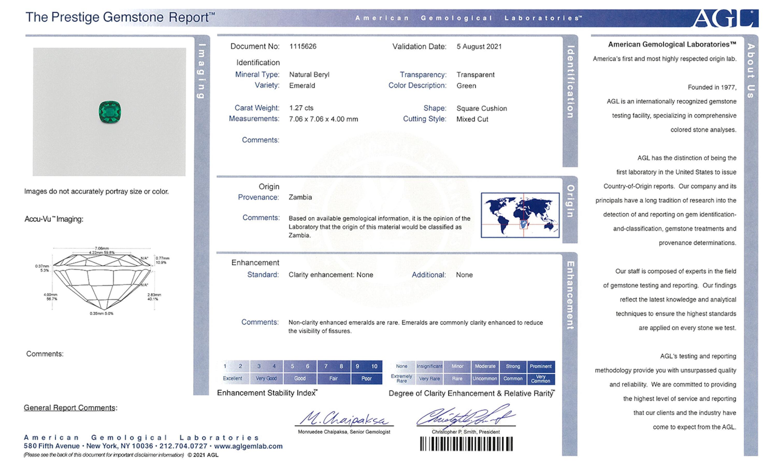Select the vertical Identification tab label
The height and width of the screenshot is (472, 777).
(x=571, y=82)
